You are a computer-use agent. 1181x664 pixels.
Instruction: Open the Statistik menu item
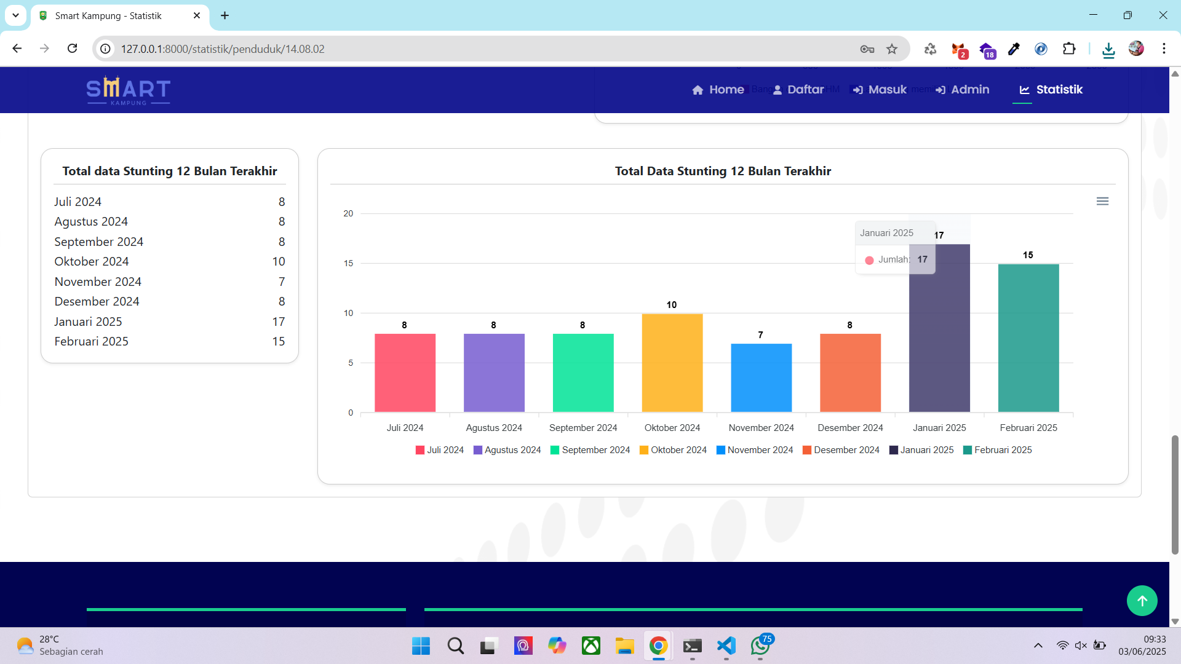pos(1051,90)
